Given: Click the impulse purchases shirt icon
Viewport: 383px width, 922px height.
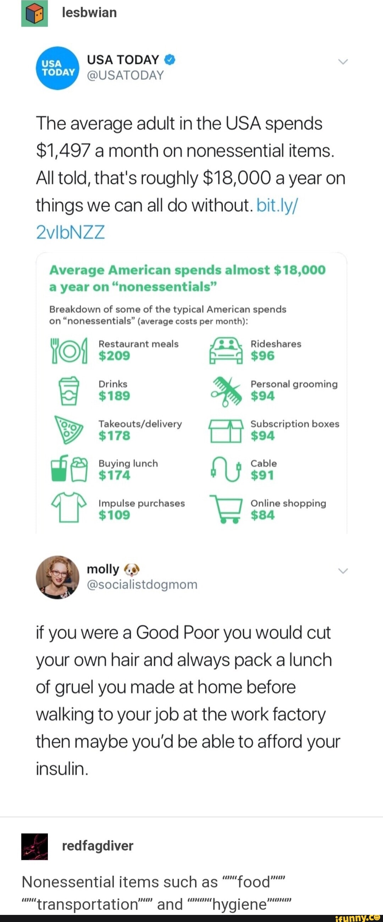Looking at the screenshot, I should [x=69, y=507].
